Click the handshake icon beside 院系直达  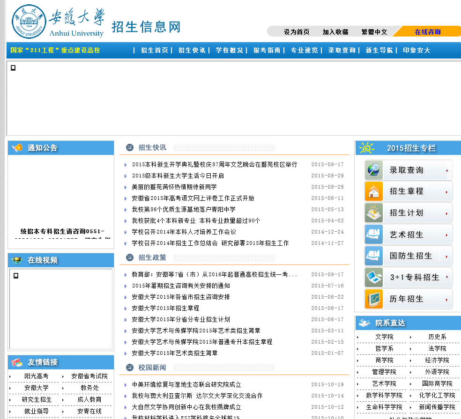point(364,323)
